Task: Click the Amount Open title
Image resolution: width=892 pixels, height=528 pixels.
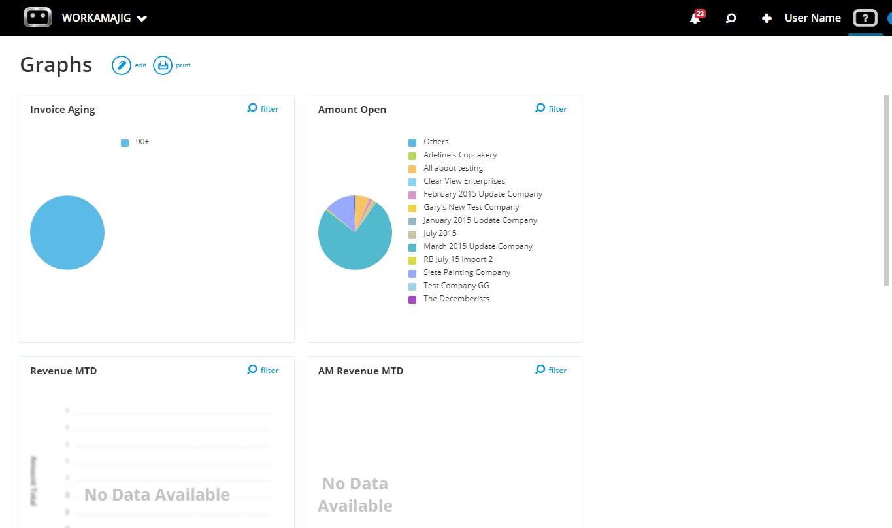Action: click(352, 110)
